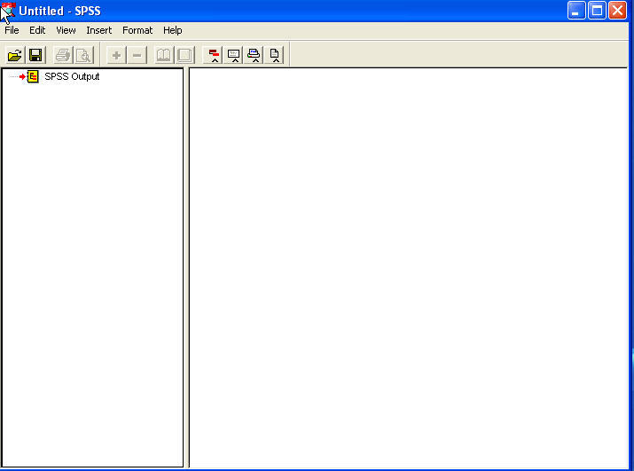Click the closed book Hide icon
The image size is (634, 471).
pyautogui.click(x=184, y=55)
